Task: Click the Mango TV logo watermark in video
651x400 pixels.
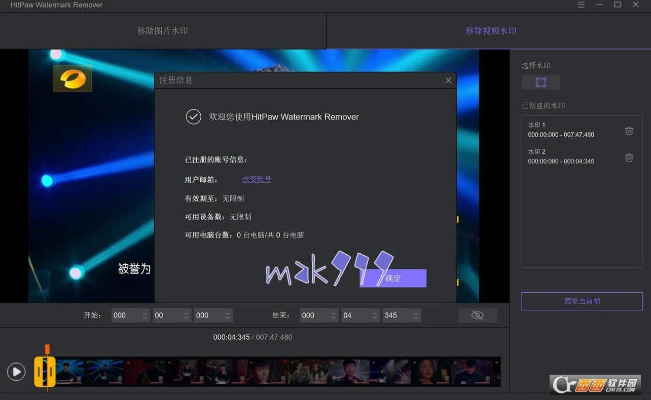Action: [x=73, y=78]
